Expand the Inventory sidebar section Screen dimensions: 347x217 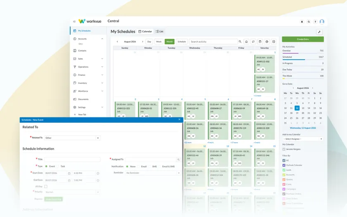point(102,83)
